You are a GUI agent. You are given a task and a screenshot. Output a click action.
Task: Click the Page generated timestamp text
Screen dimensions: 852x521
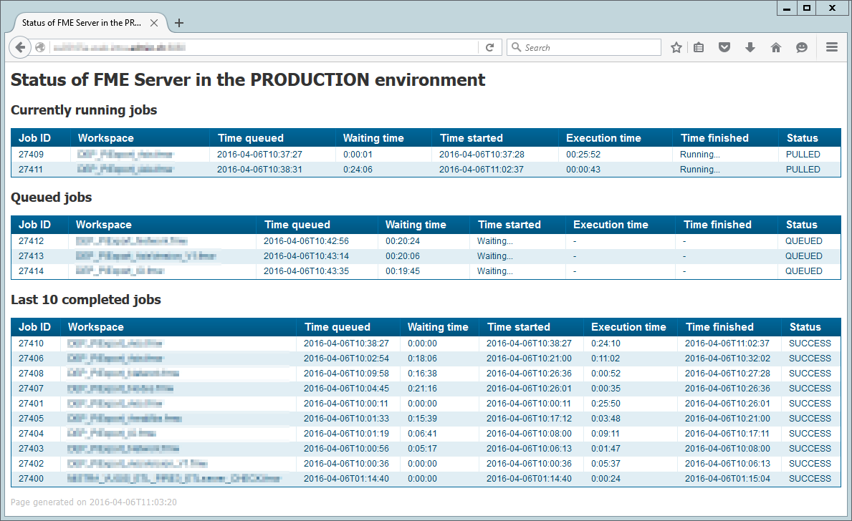pyautogui.click(x=93, y=502)
